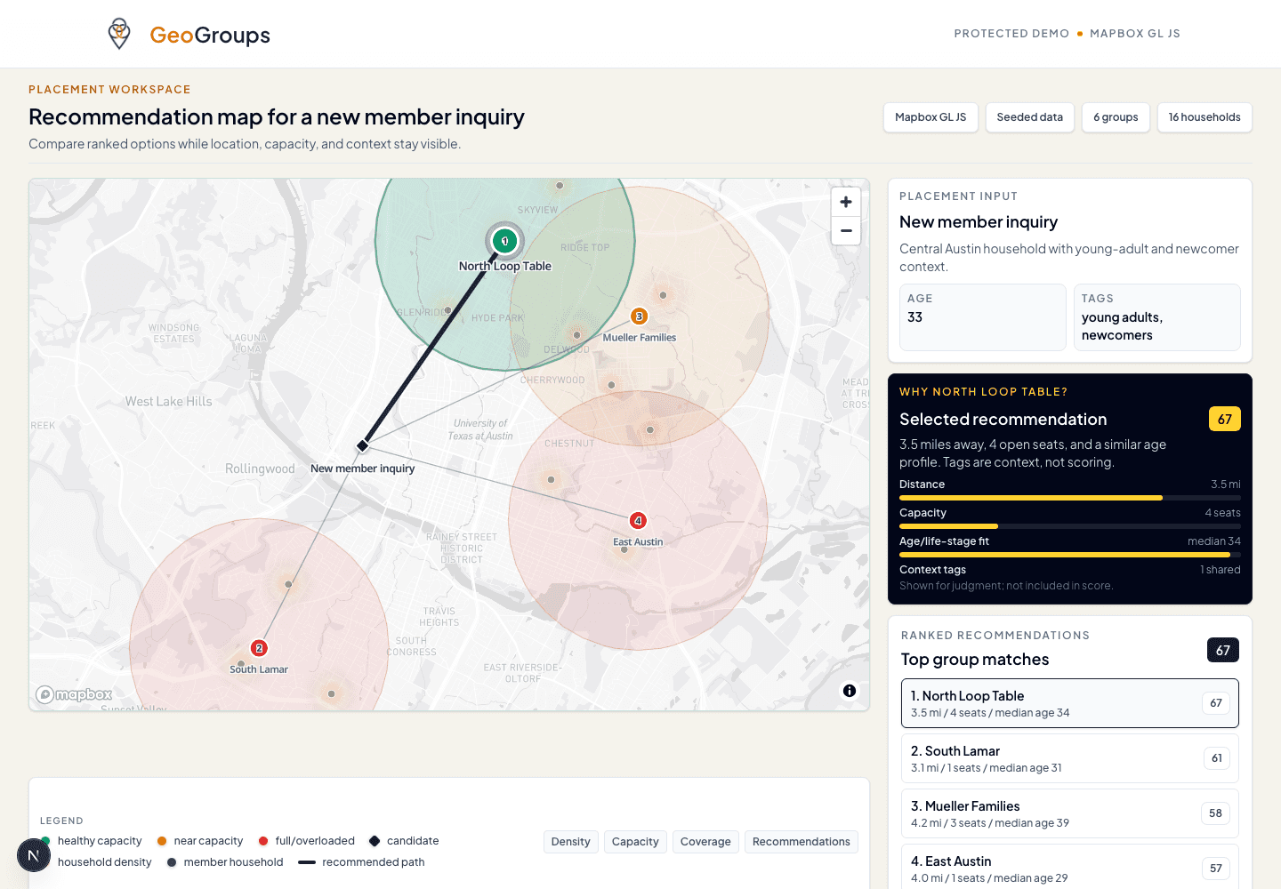Image resolution: width=1281 pixels, height=889 pixels.
Task: Click the Capacity score bar
Action: point(1070,526)
